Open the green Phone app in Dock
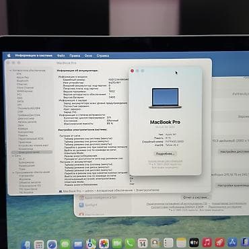The width and height of the screenshot is (249, 249). pos(130,243)
